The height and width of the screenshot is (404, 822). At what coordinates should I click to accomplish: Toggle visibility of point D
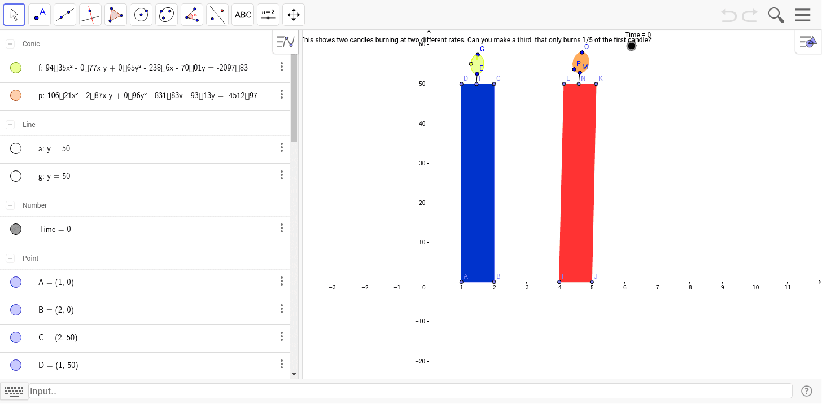pos(16,365)
